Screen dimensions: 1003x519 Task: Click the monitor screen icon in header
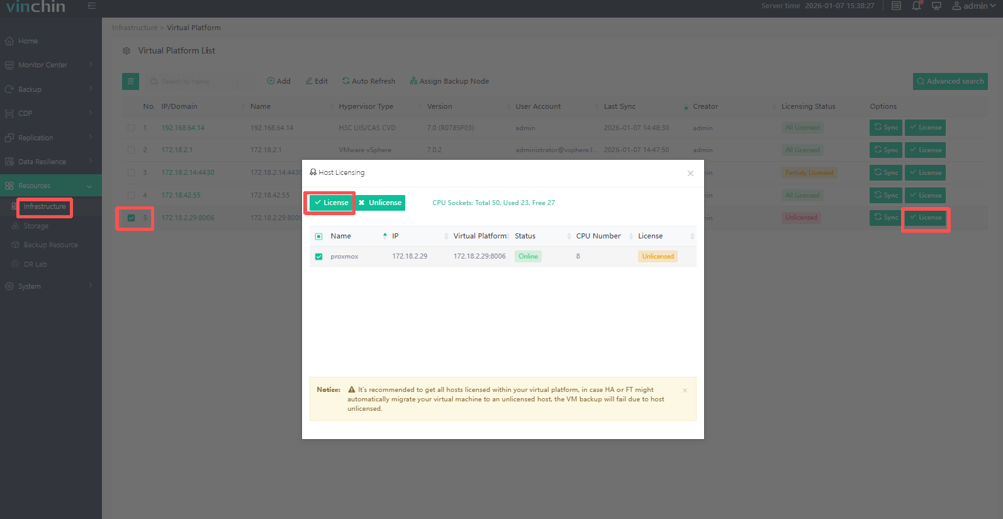pyautogui.click(x=936, y=6)
